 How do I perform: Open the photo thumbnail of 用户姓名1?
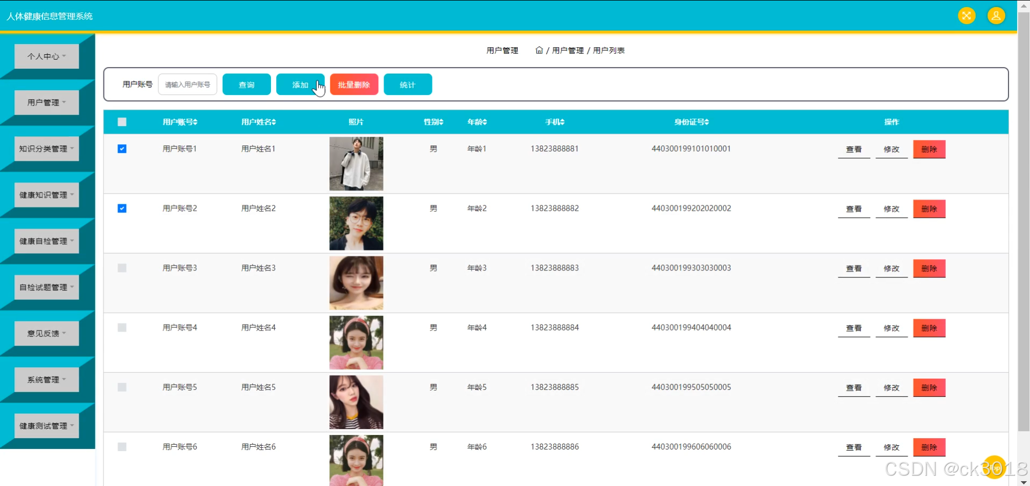coord(356,164)
